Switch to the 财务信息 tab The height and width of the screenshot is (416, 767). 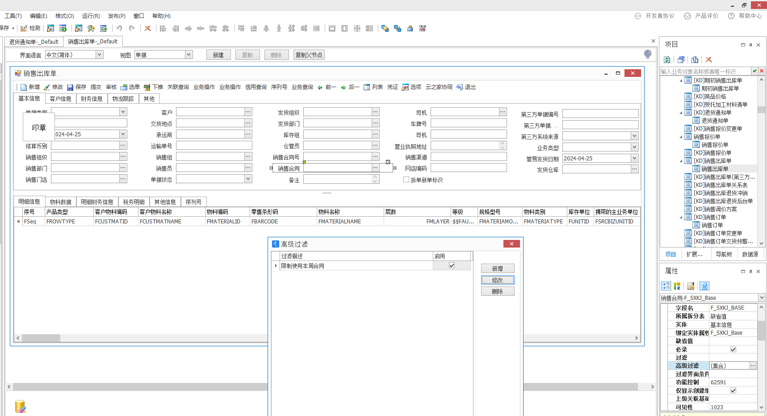92,99
